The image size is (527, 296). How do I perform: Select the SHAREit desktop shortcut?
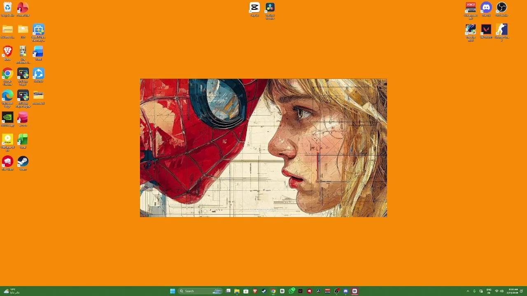38,76
